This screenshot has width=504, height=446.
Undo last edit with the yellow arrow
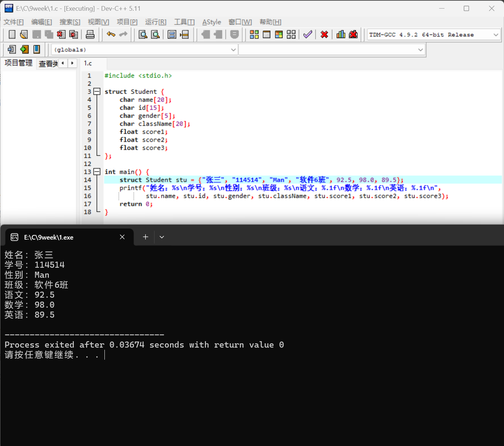[x=111, y=35]
